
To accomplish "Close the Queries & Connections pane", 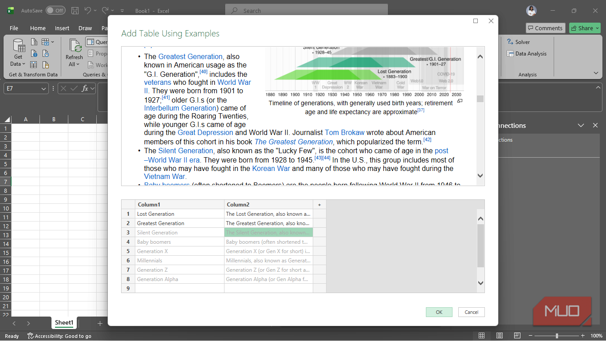I will coord(595,126).
